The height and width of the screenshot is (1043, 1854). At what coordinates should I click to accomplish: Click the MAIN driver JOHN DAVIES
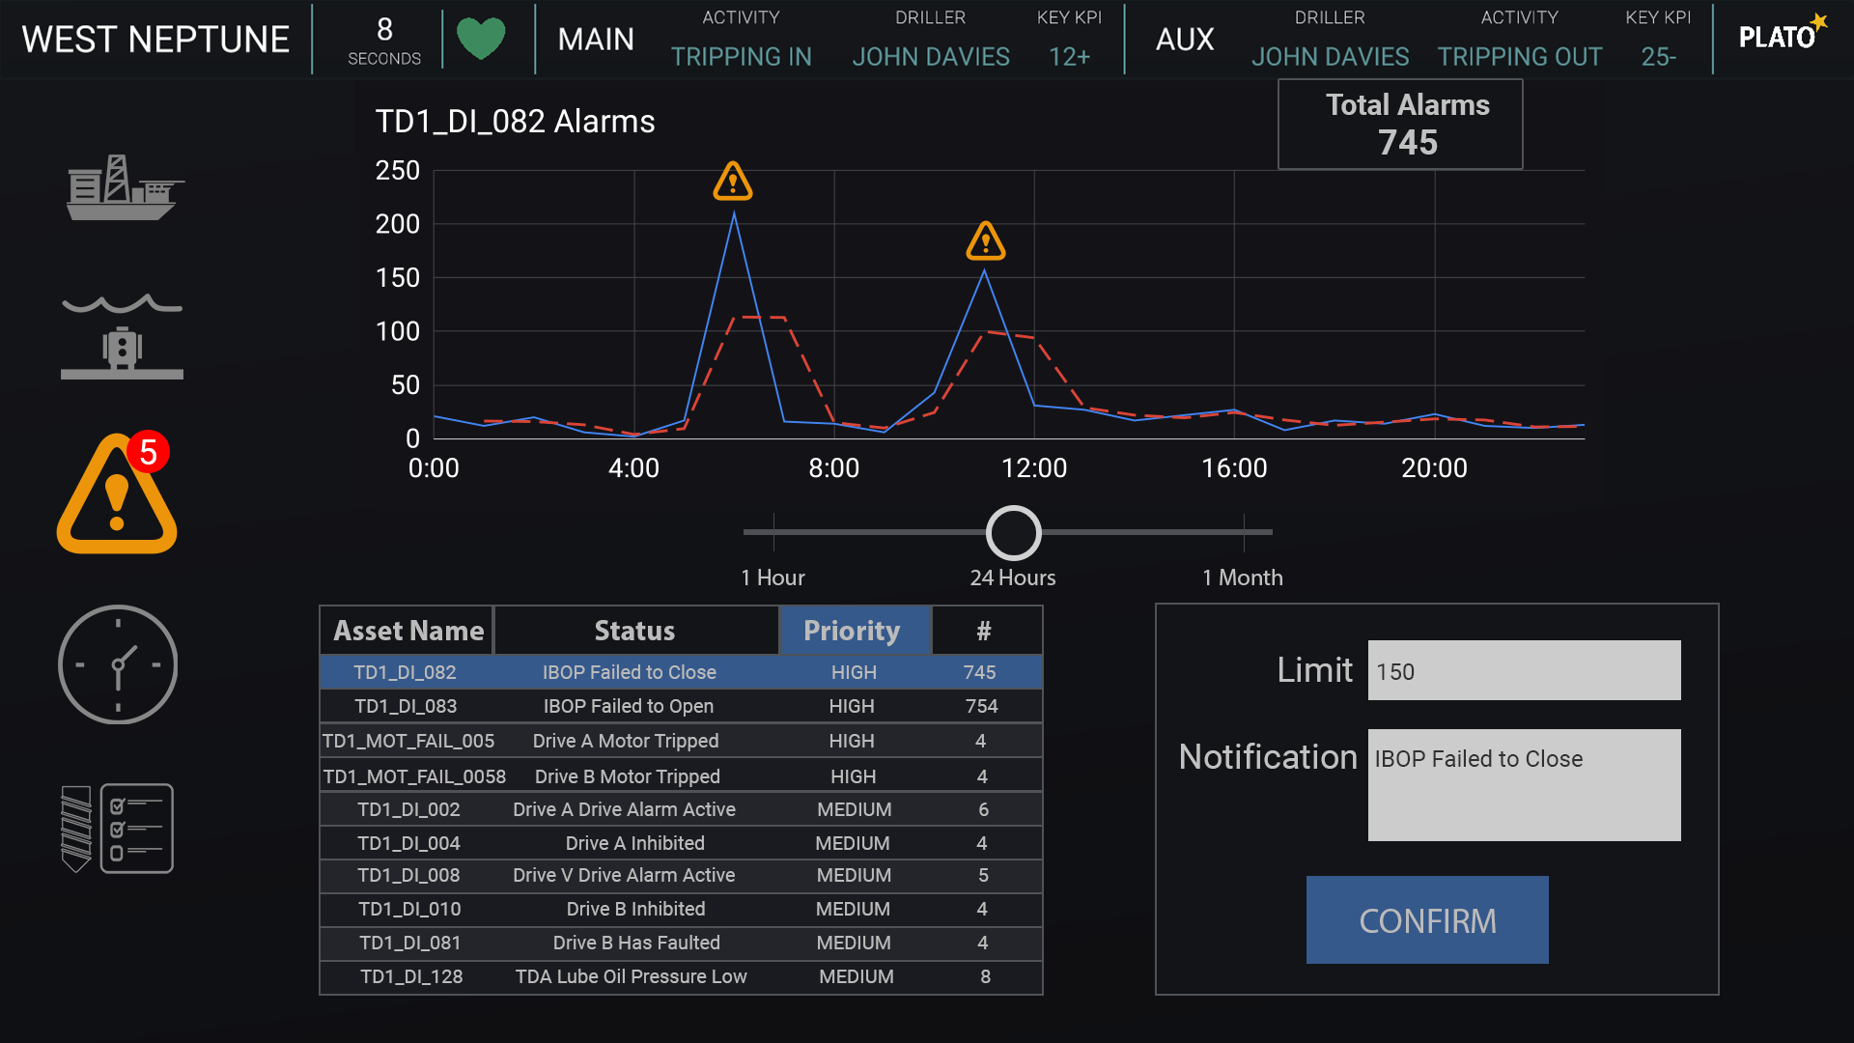(x=931, y=57)
